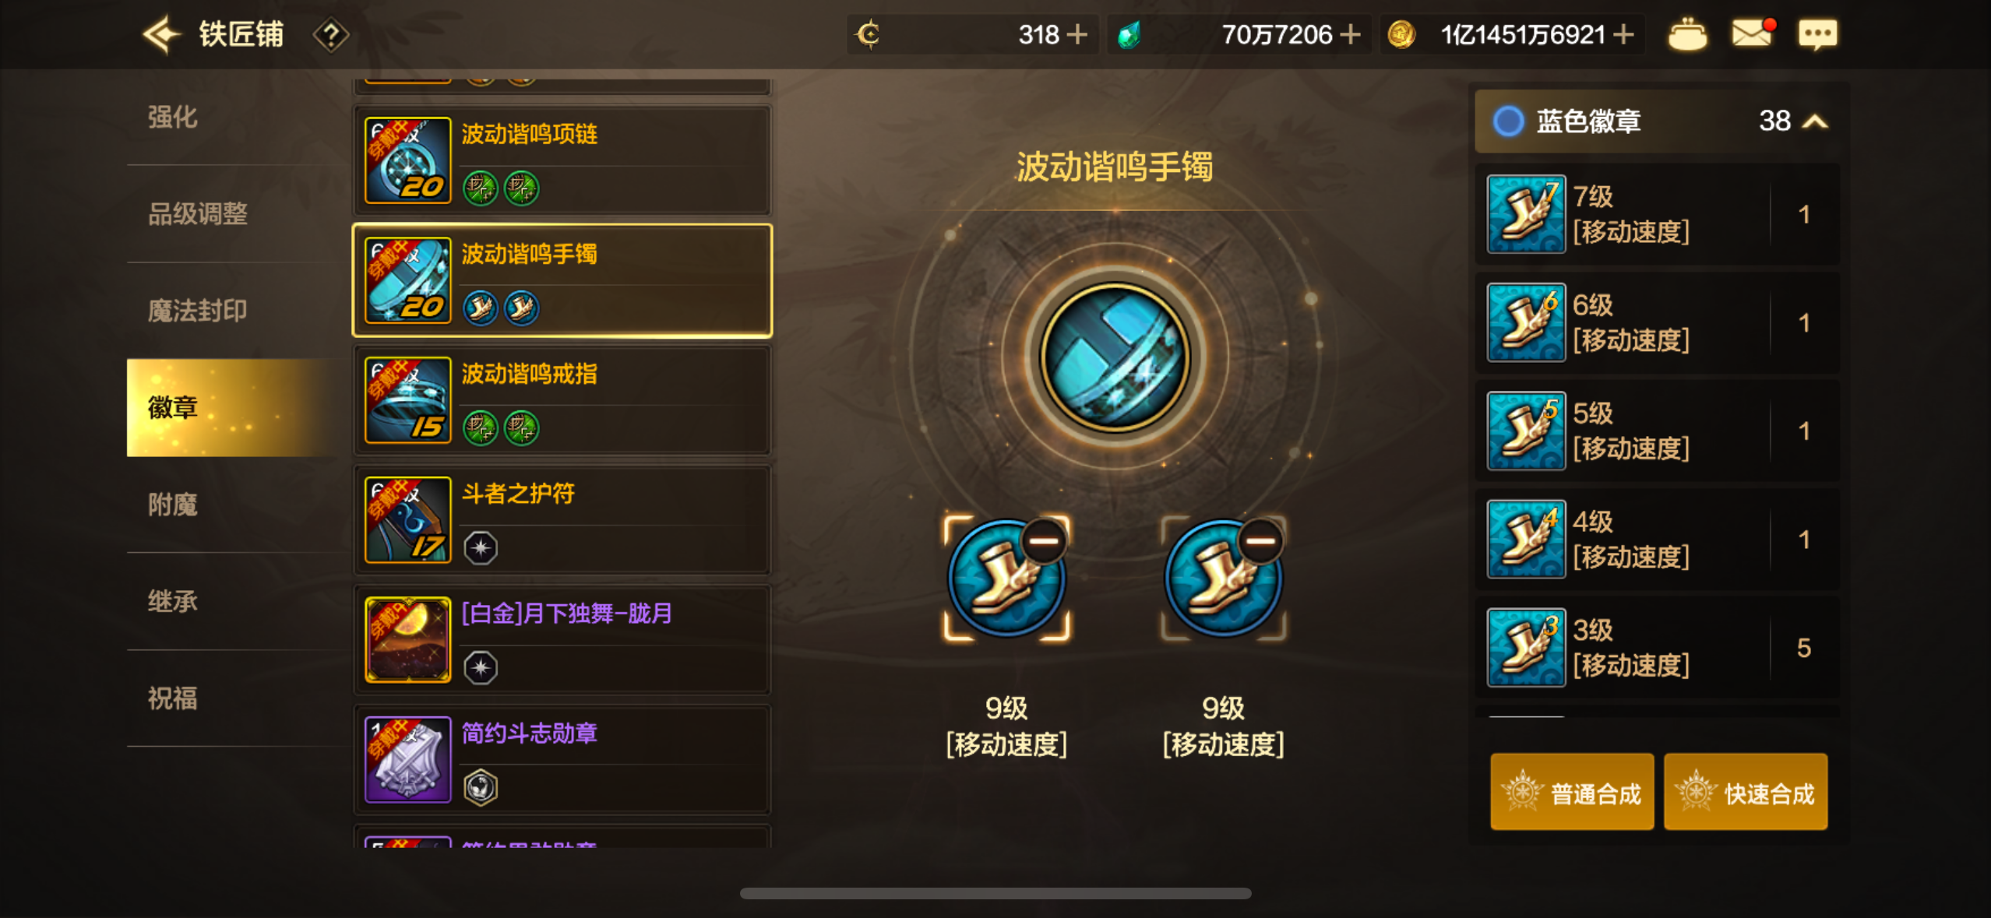Viewport: 1991px width, 918px height.
Task: Collapse the 蓝色徽章 list chevron
Action: tap(1815, 121)
